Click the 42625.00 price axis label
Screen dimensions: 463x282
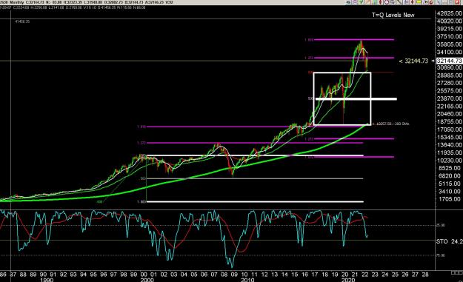point(449,13)
